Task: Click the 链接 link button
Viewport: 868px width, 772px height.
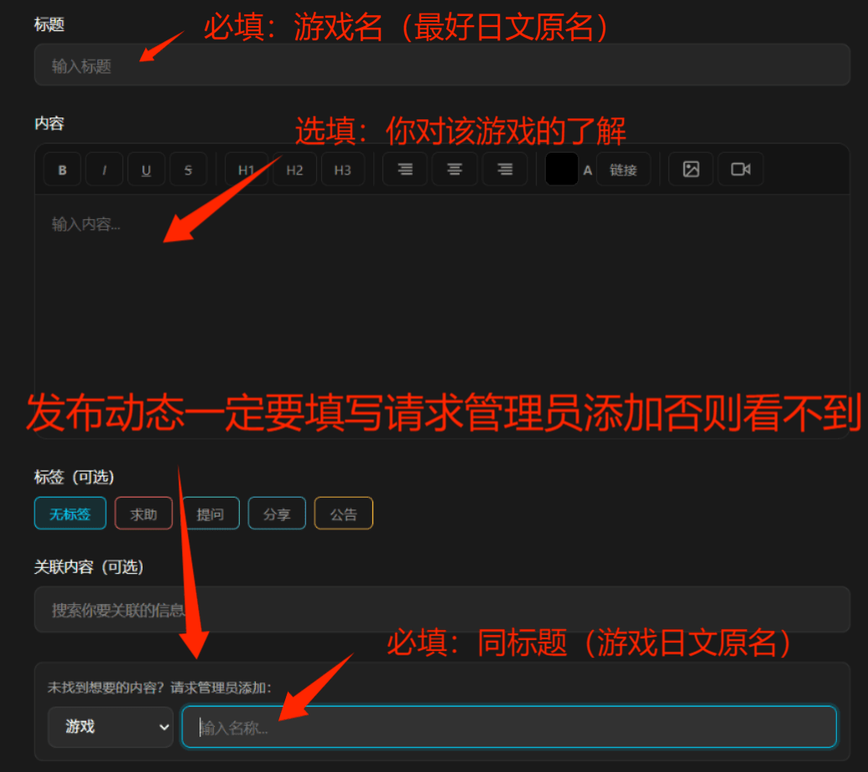Action: [623, 170]
